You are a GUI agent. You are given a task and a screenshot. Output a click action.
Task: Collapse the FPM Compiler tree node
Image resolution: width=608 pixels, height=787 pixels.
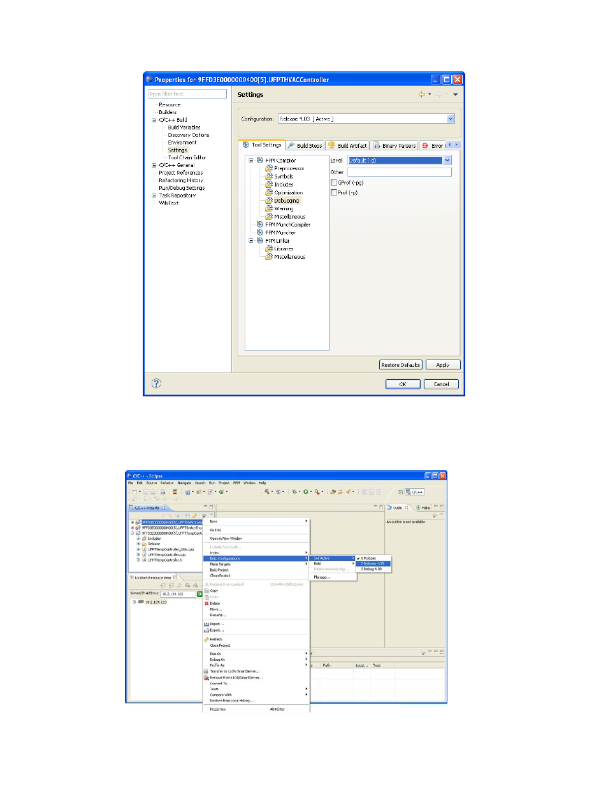(251, 161)
